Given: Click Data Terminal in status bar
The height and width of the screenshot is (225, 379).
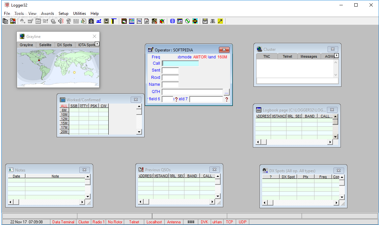Looking at the screenshot, I should click(63, 222).
